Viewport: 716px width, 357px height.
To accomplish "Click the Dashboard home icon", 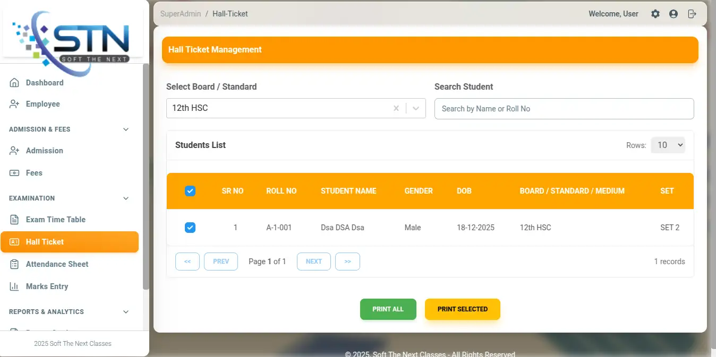I will (14, 83).
